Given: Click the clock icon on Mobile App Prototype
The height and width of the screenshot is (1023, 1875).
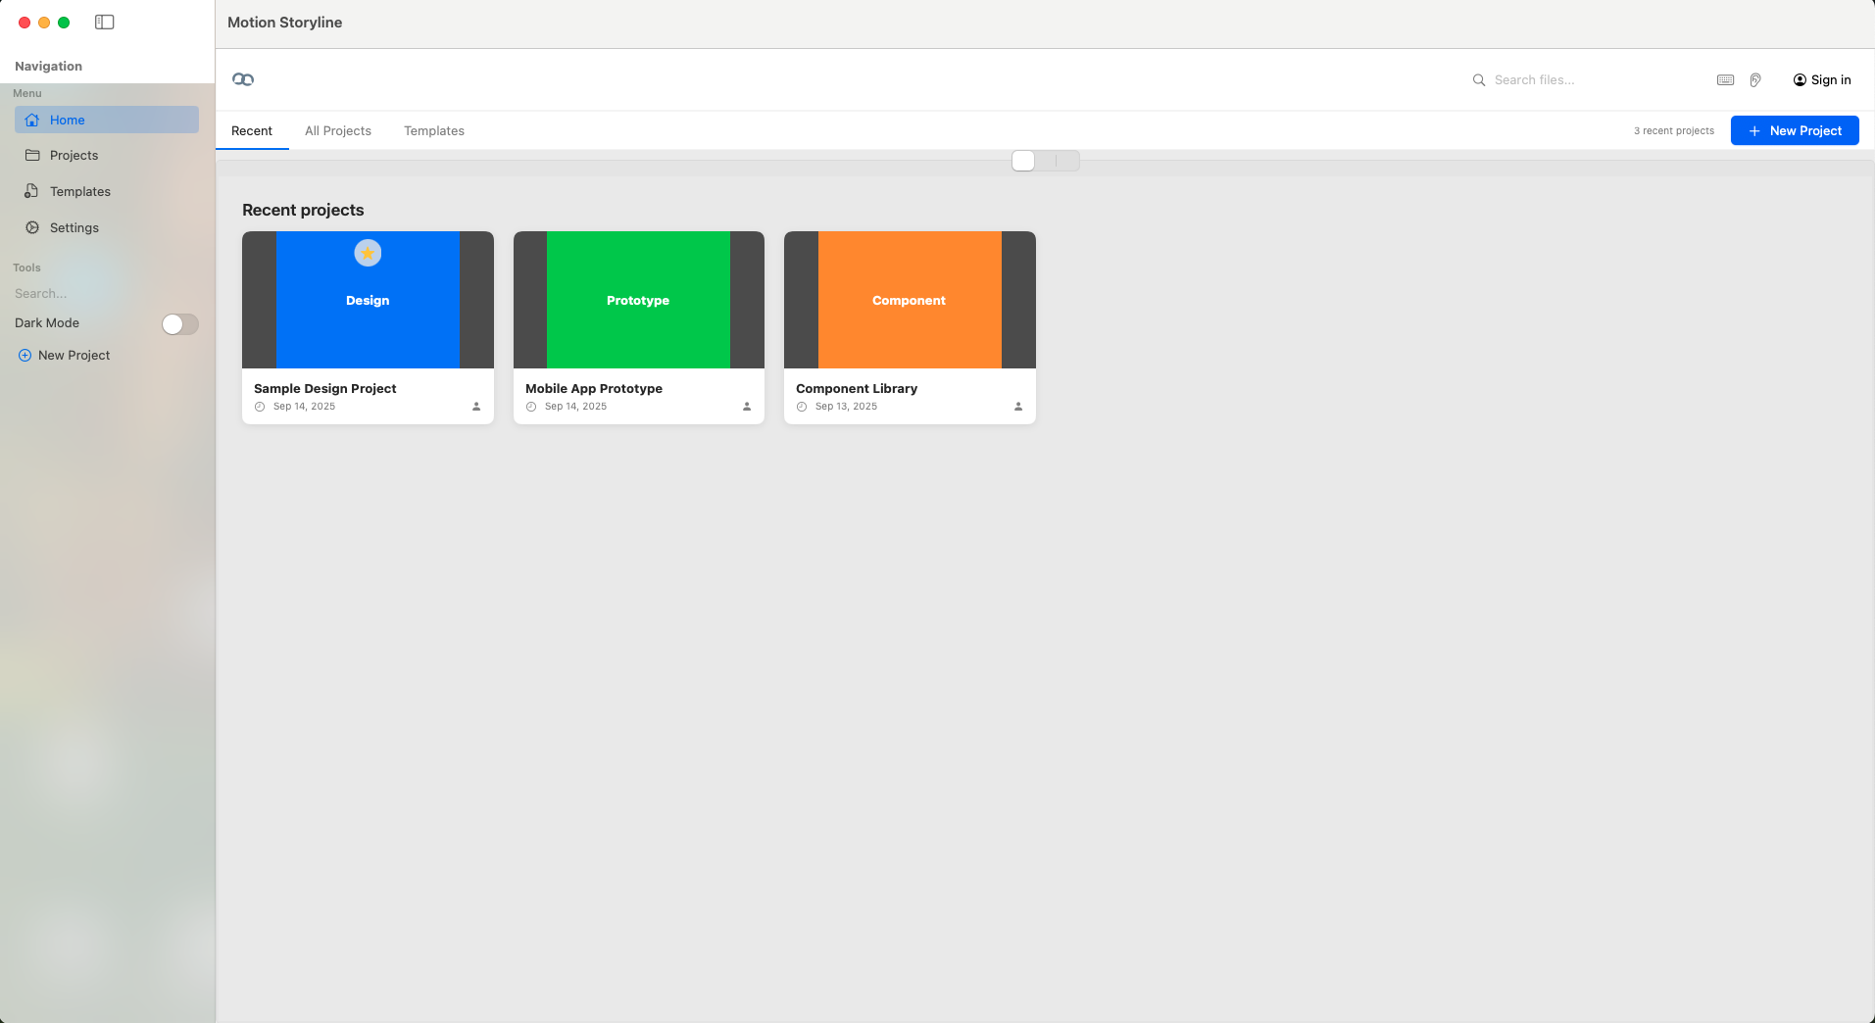Looking at the screenshot, I should (531, 407).
